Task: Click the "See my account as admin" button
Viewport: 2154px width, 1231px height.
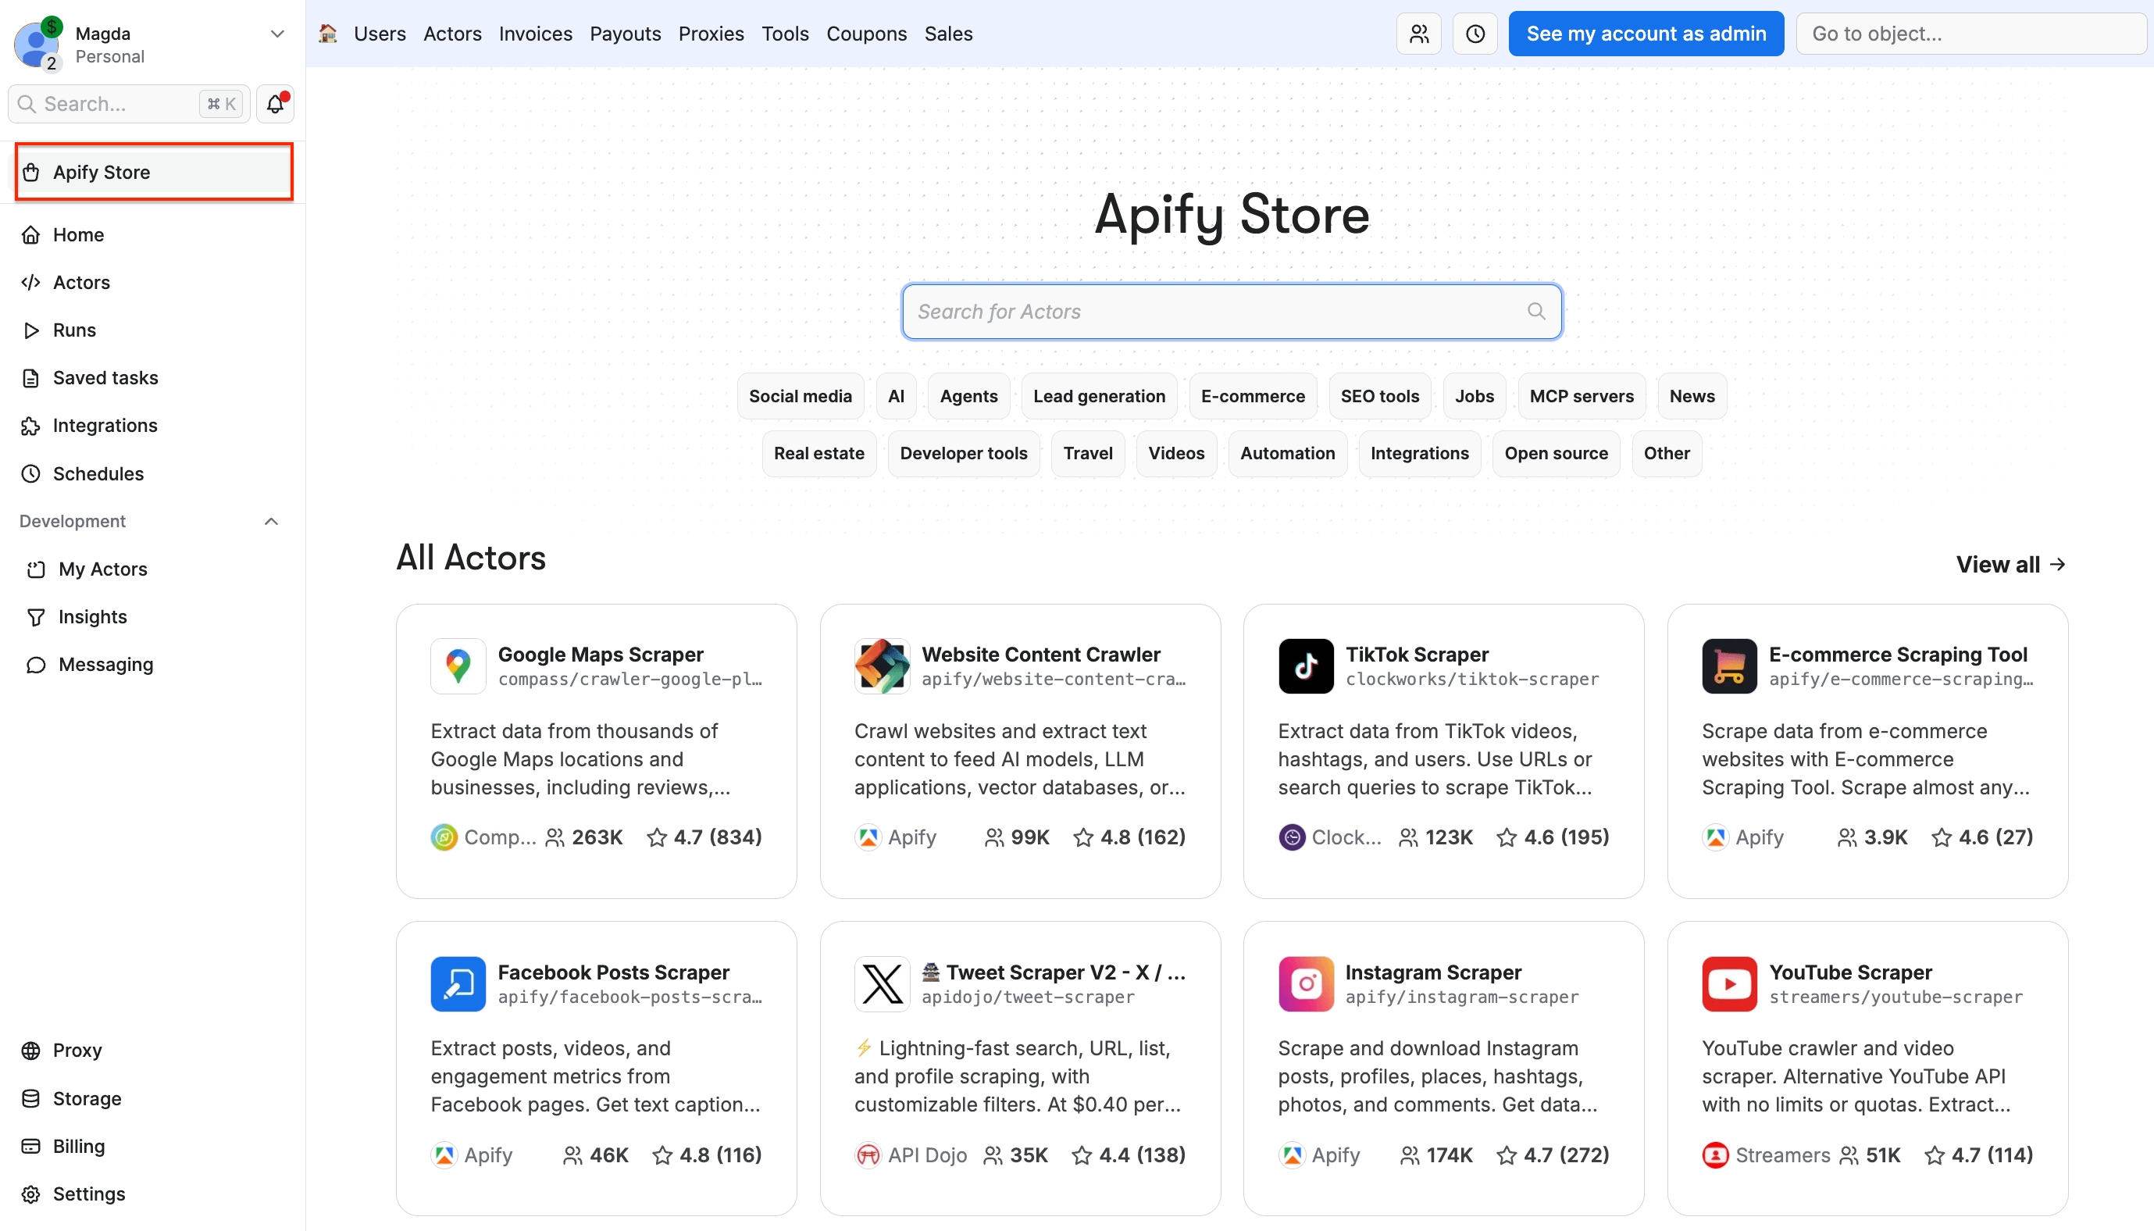Action: tap(1645, 33)
